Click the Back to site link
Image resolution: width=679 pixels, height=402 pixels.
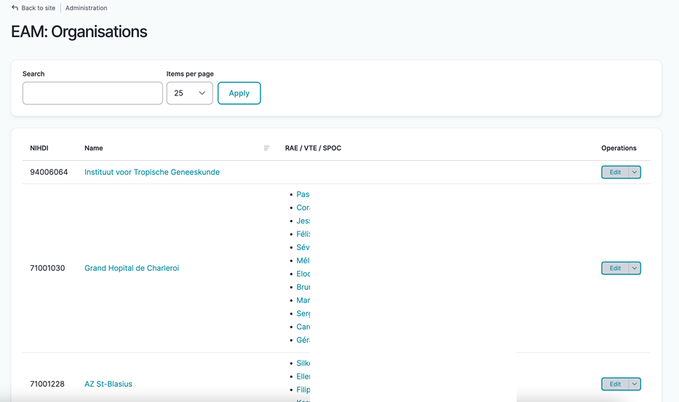tap(38, 8)
